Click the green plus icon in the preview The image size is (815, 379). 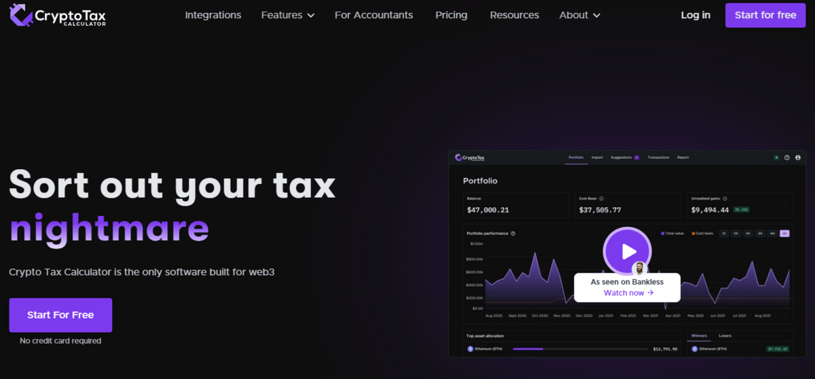[776, 158]
